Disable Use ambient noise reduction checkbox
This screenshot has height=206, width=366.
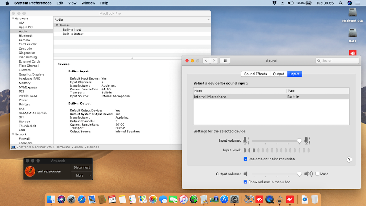point(246,159)
